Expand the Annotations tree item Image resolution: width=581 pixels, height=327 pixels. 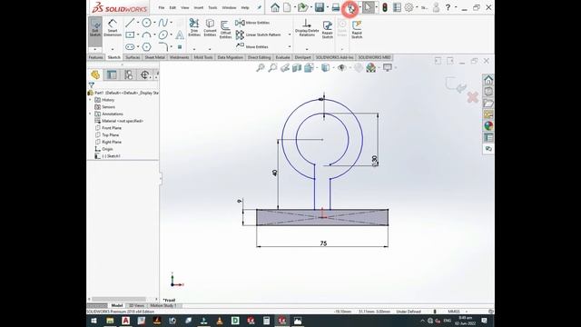click(90, 114)
